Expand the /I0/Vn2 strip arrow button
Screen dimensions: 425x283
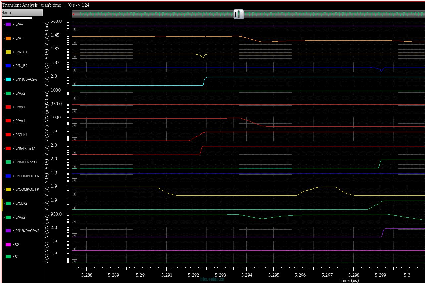(74, 222)
